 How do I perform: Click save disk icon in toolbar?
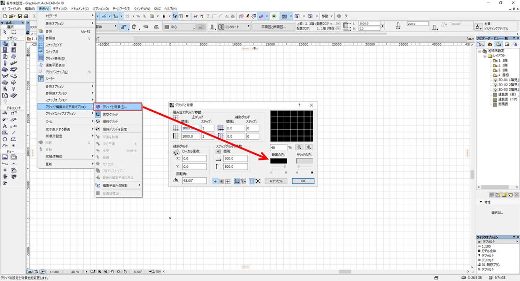(20, 16)
